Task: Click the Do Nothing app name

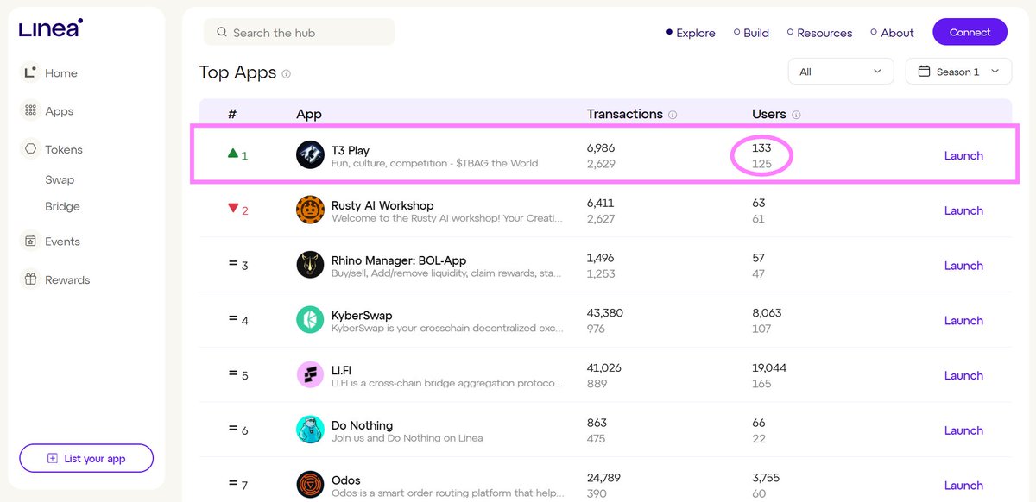Action: pos(362,425)
